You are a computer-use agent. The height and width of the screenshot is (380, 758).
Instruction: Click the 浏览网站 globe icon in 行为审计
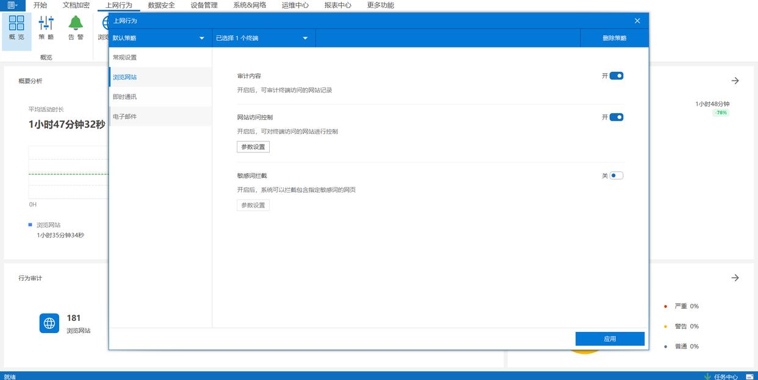pos(49,323)
